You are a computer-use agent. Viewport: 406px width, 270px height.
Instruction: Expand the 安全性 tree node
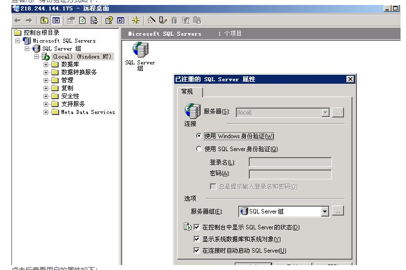click(46, 96)
